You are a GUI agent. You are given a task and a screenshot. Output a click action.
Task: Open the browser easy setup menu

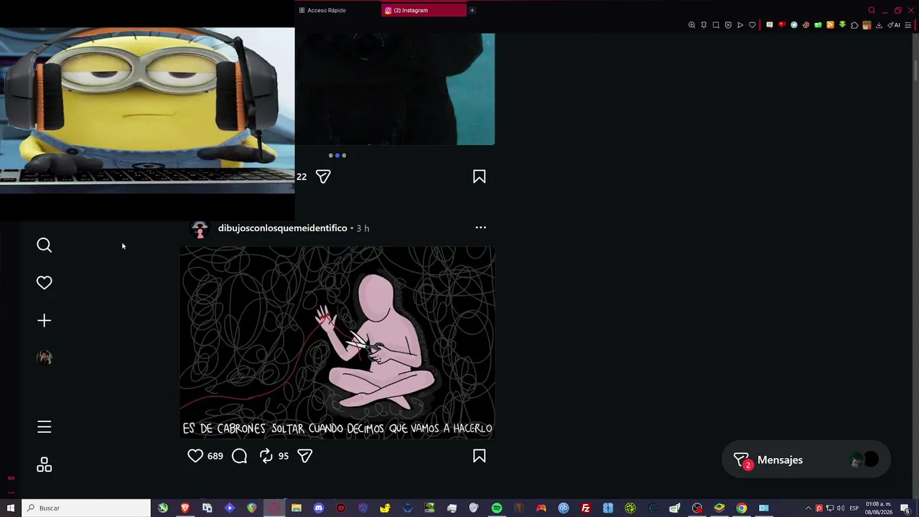click(x=908, y=25)
